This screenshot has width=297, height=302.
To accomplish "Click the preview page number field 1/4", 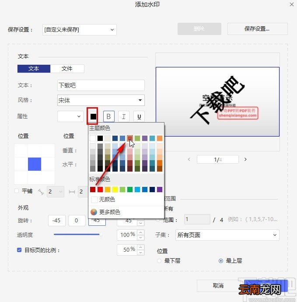I will tap(218, 159).
